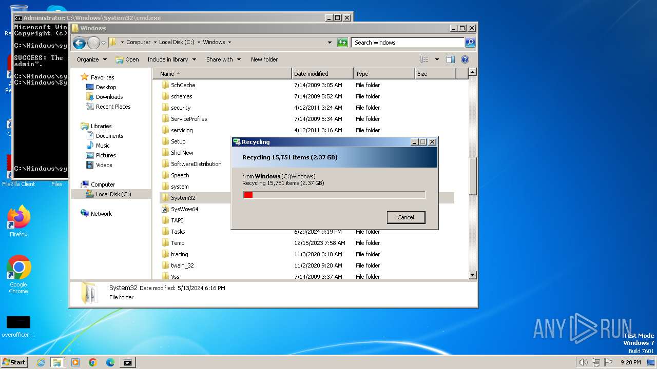Screen dimensions: 657x369
Task: Toggle the preview pane icon
Action: pos(451,59)
